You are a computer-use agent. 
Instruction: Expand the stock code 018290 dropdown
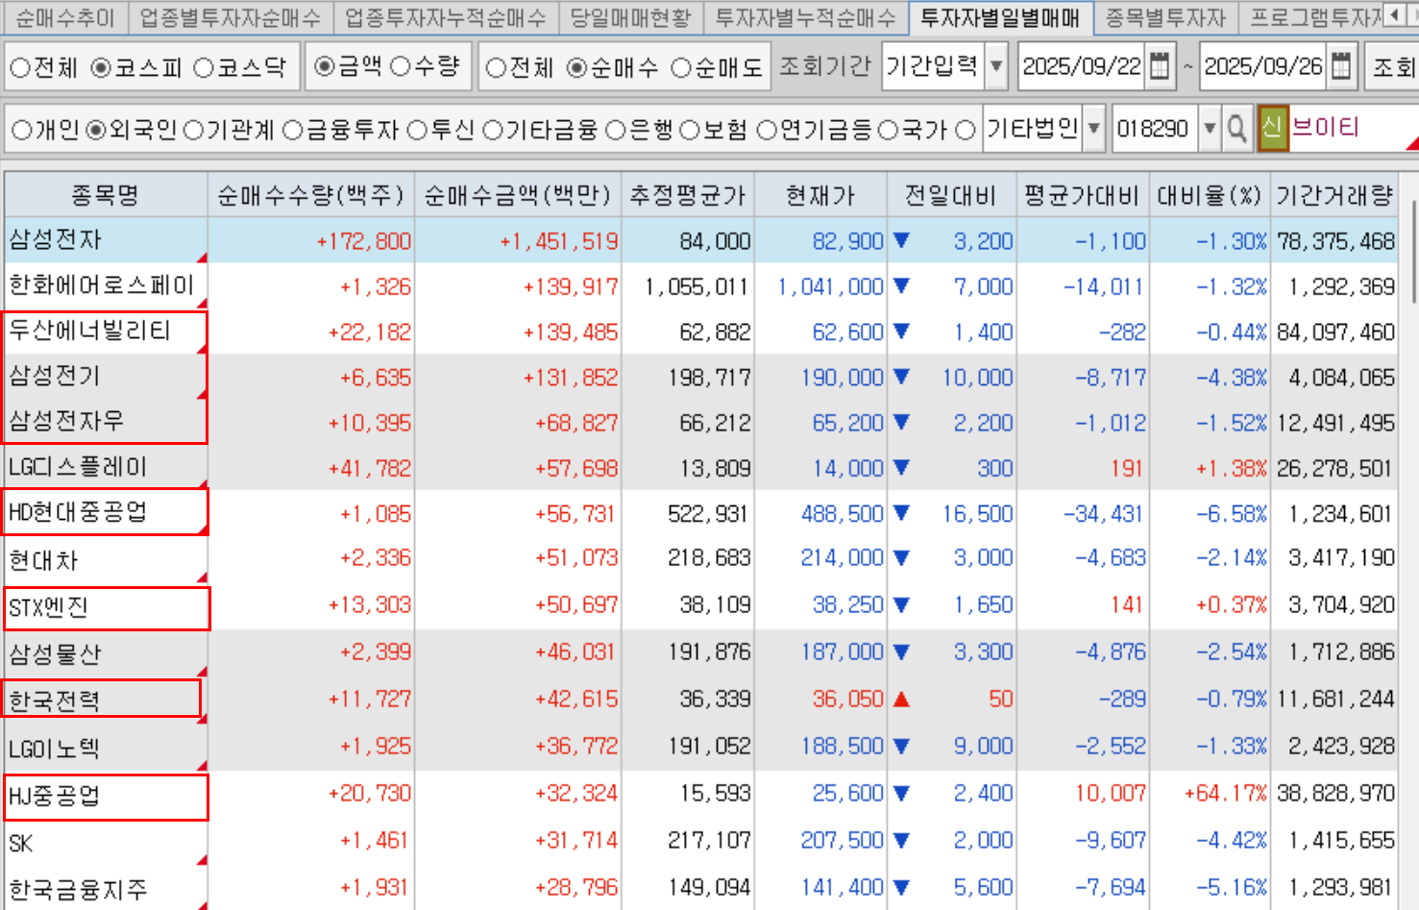coord(1210,129)
